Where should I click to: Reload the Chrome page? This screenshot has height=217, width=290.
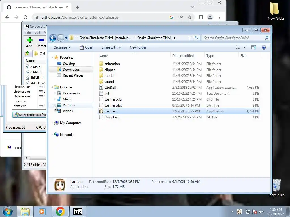tap(25, 17)
